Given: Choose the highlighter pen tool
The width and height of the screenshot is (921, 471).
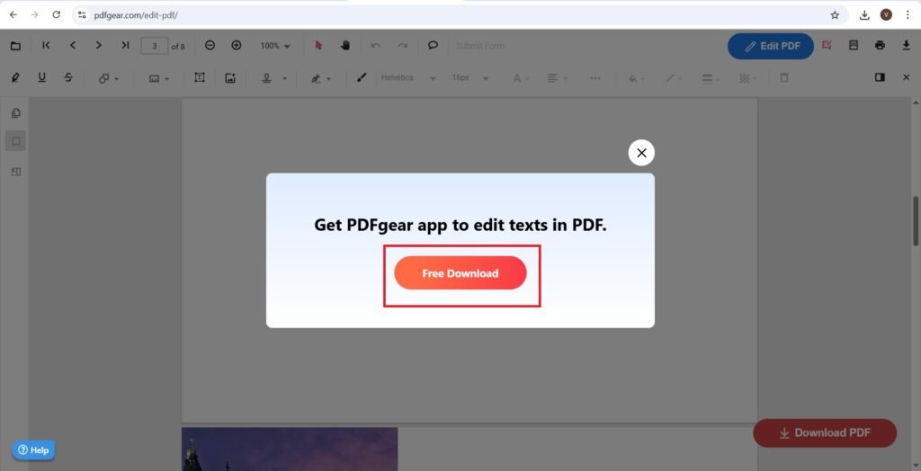Looking at the screenshot, I should pos(15,78).
